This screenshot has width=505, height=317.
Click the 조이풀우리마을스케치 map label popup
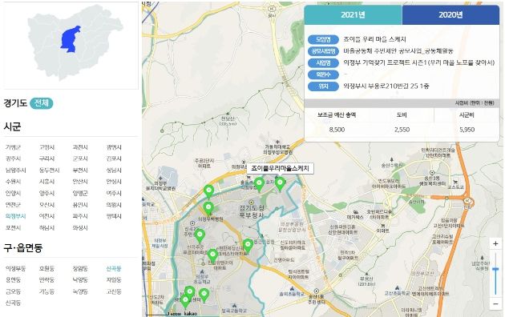coord(280,168)
